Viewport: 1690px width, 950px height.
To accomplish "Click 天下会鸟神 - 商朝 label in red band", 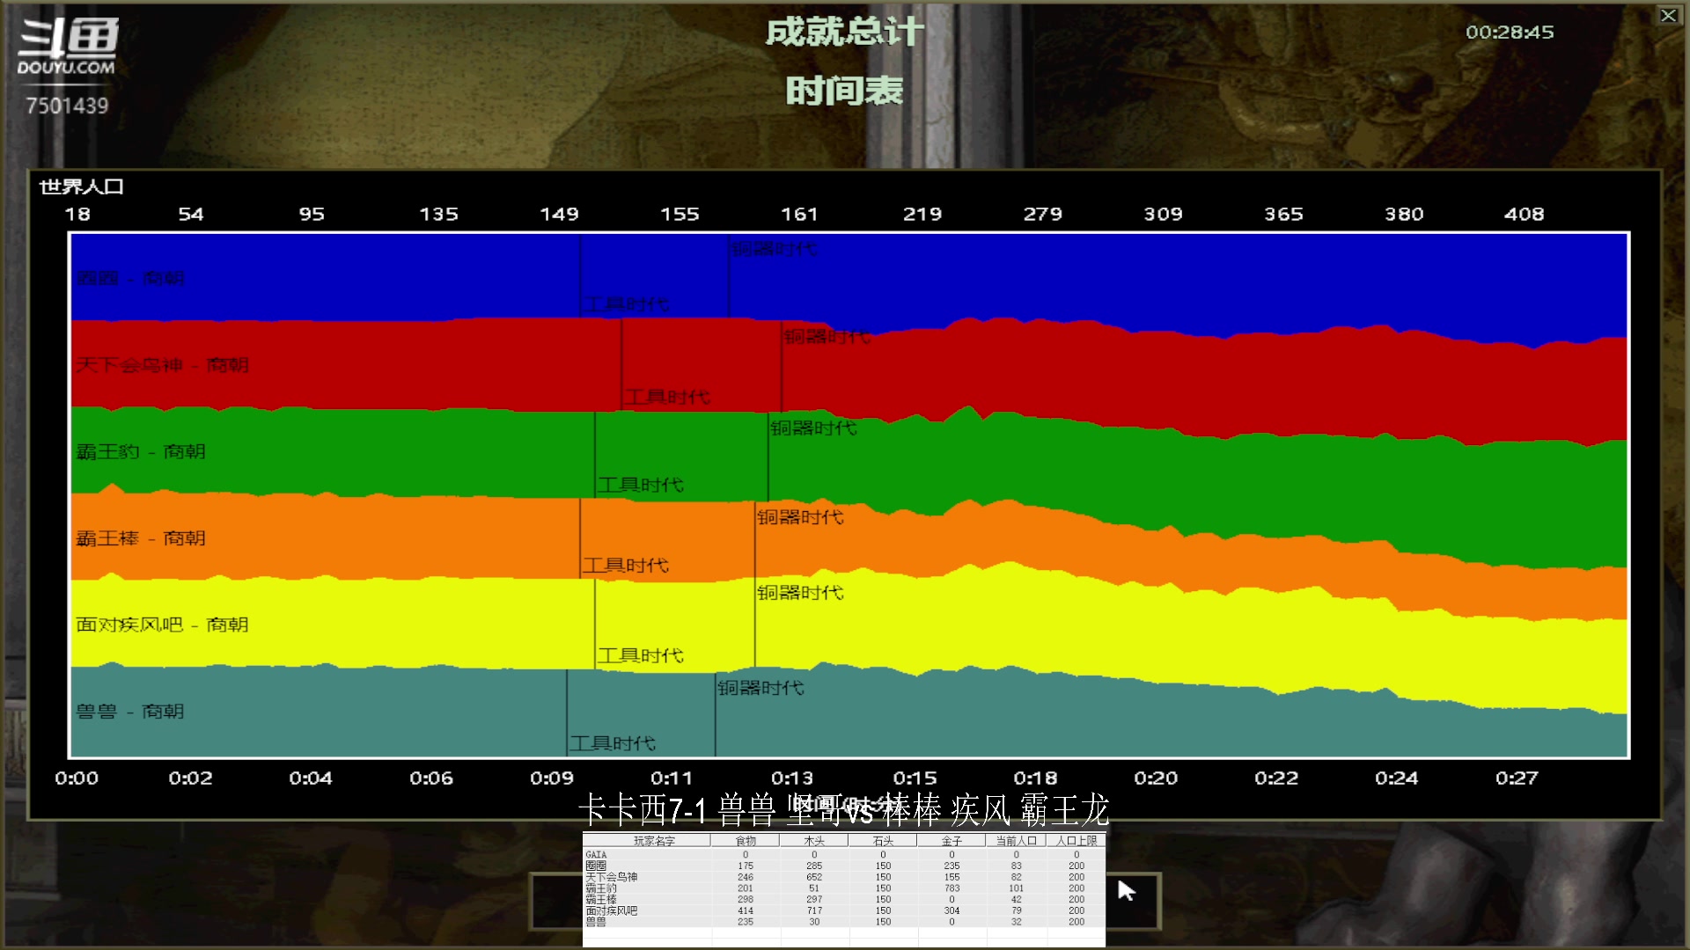I will click(x=162, y=364).
